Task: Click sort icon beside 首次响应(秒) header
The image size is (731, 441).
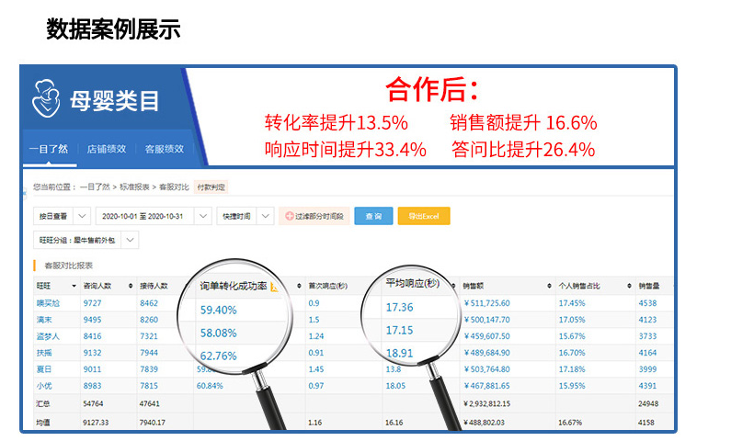Action: pyautogui.click(x=299, y=286)
